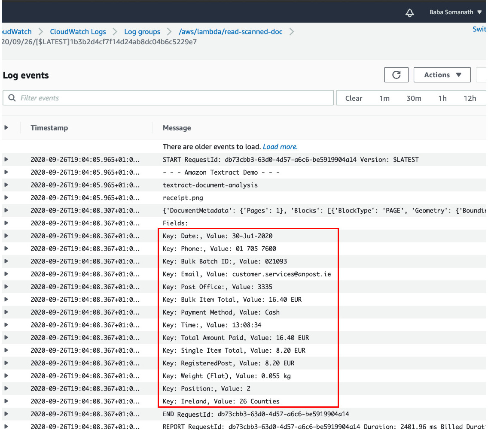Expand the START RequestId log row

coord(6,160)
